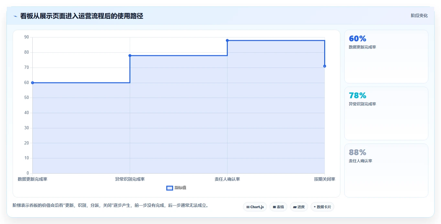Click the 阶段变化 label in header
Screen dimensions: 441x224
tap(419, 16)
